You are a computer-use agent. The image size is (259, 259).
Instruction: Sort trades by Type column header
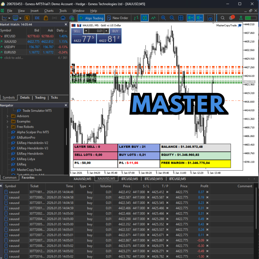click(84, 186)
